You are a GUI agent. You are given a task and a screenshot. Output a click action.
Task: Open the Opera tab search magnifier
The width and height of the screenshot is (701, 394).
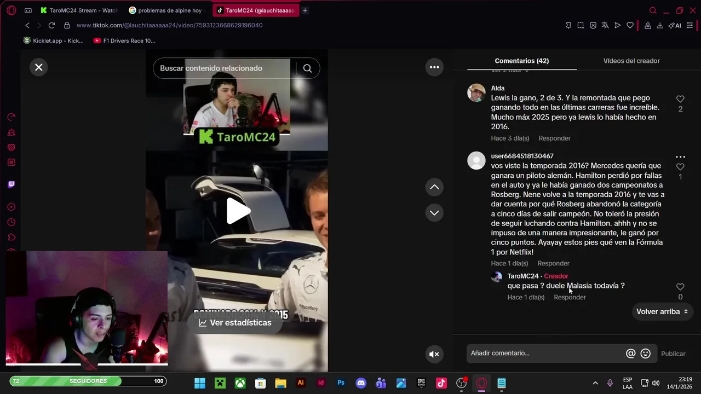[653, 10]
